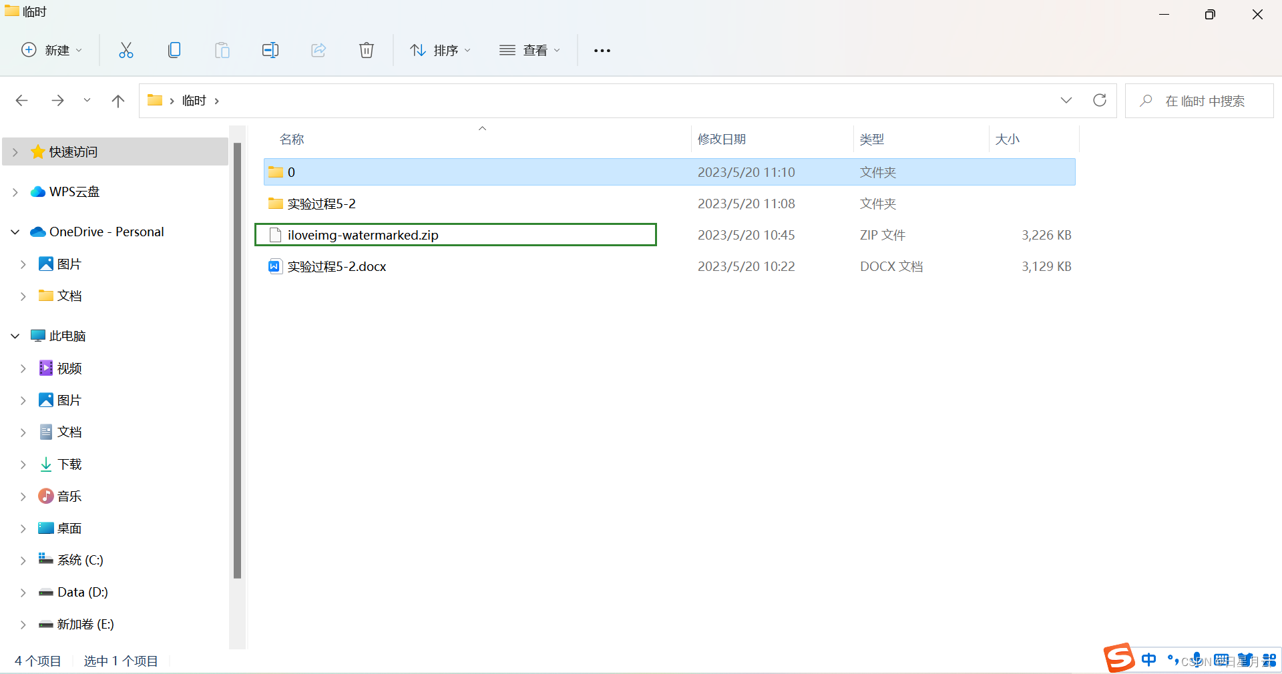
Task: Expand the Data (D:) drive node
Action: click(x=23, y=593)
